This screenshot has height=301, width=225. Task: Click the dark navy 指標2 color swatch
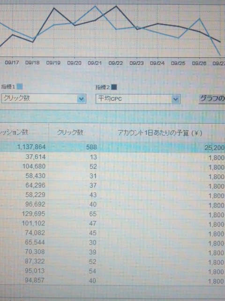tap(114, 87)
